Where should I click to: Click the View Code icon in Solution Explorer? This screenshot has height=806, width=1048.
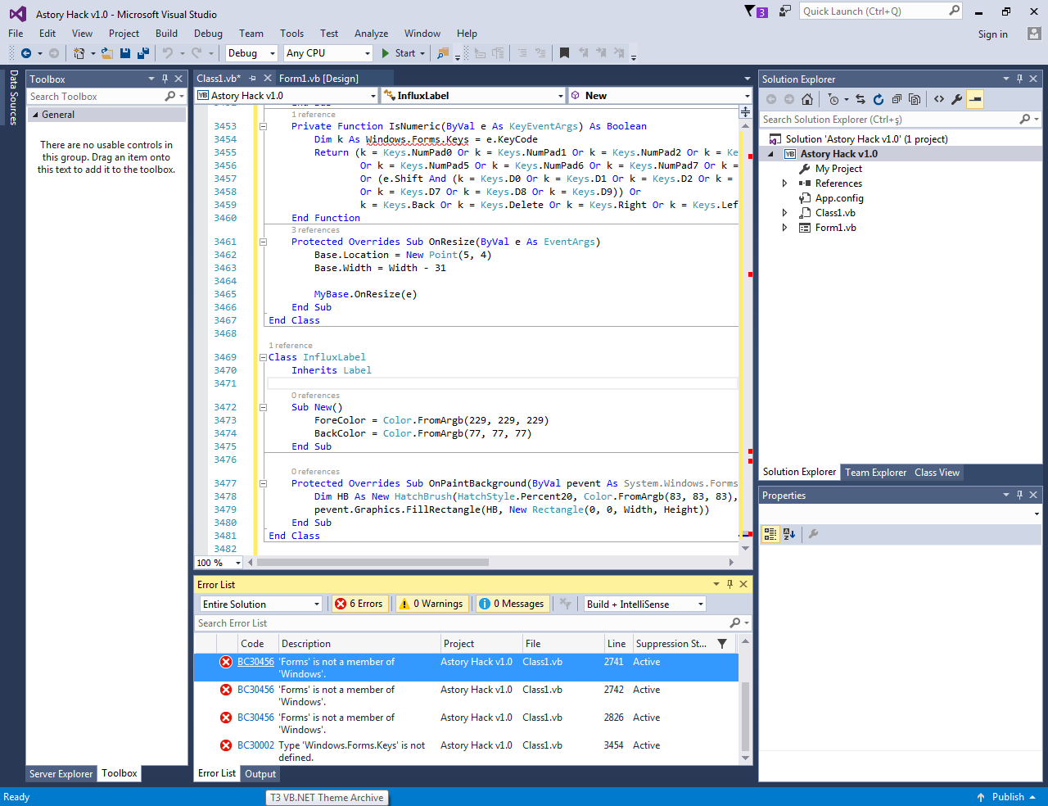(x=939, y=99)
